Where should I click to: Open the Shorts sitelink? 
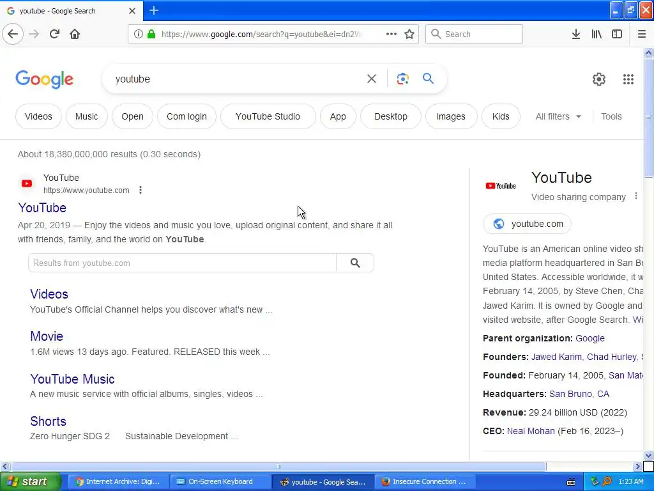[x=48, y=421]
